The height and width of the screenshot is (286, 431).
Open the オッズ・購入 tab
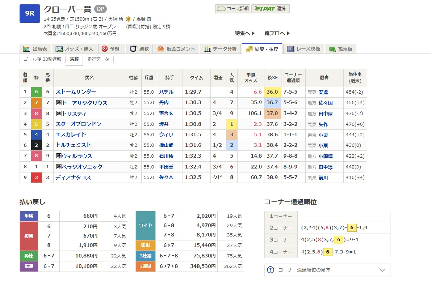74,49
